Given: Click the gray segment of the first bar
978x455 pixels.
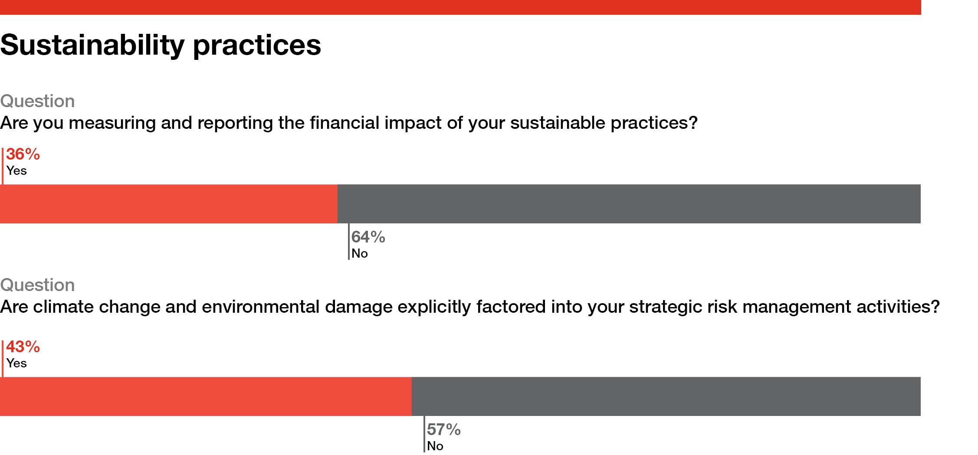Looking at the screenshot, I should tap(629, 204).
